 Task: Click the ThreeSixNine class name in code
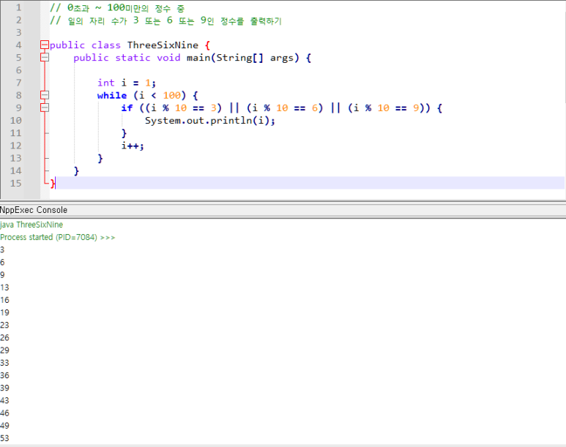click(x=163, y=45)
